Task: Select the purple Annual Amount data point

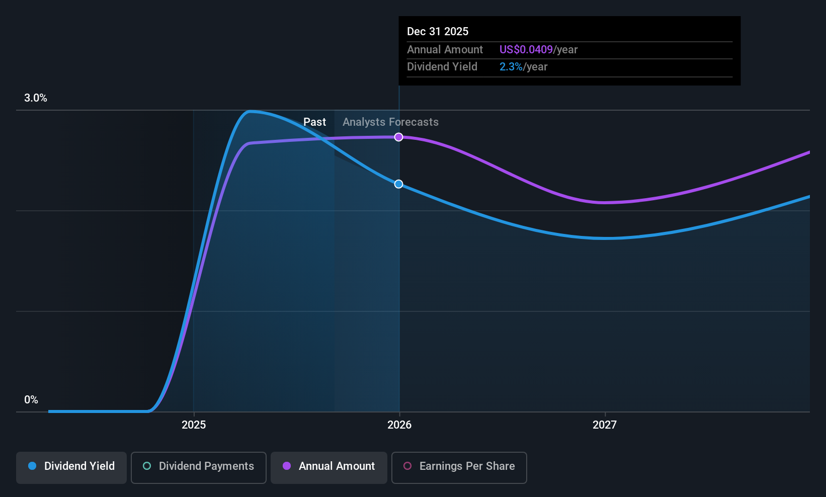Action: pyautogui.click(x=398, y=137)
